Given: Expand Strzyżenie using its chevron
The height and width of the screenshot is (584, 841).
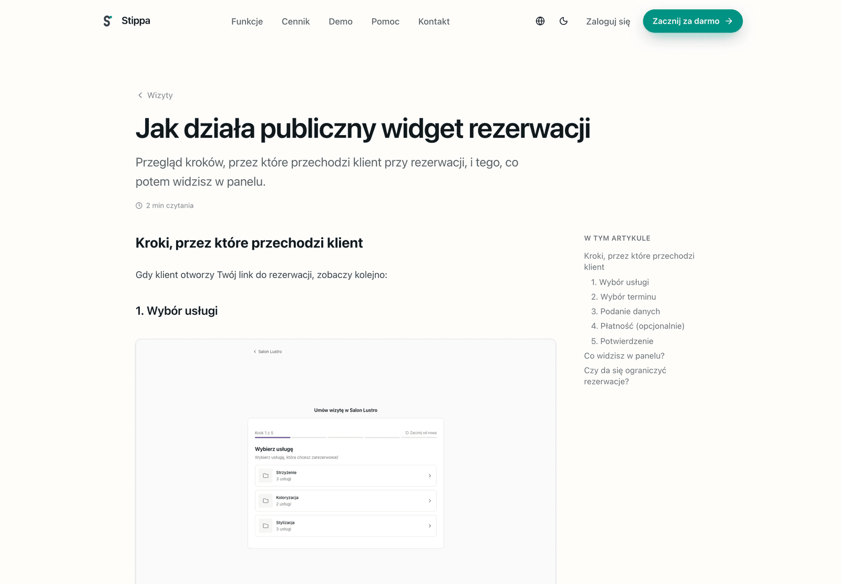Looking at the screenshot, I should [429, 476].
